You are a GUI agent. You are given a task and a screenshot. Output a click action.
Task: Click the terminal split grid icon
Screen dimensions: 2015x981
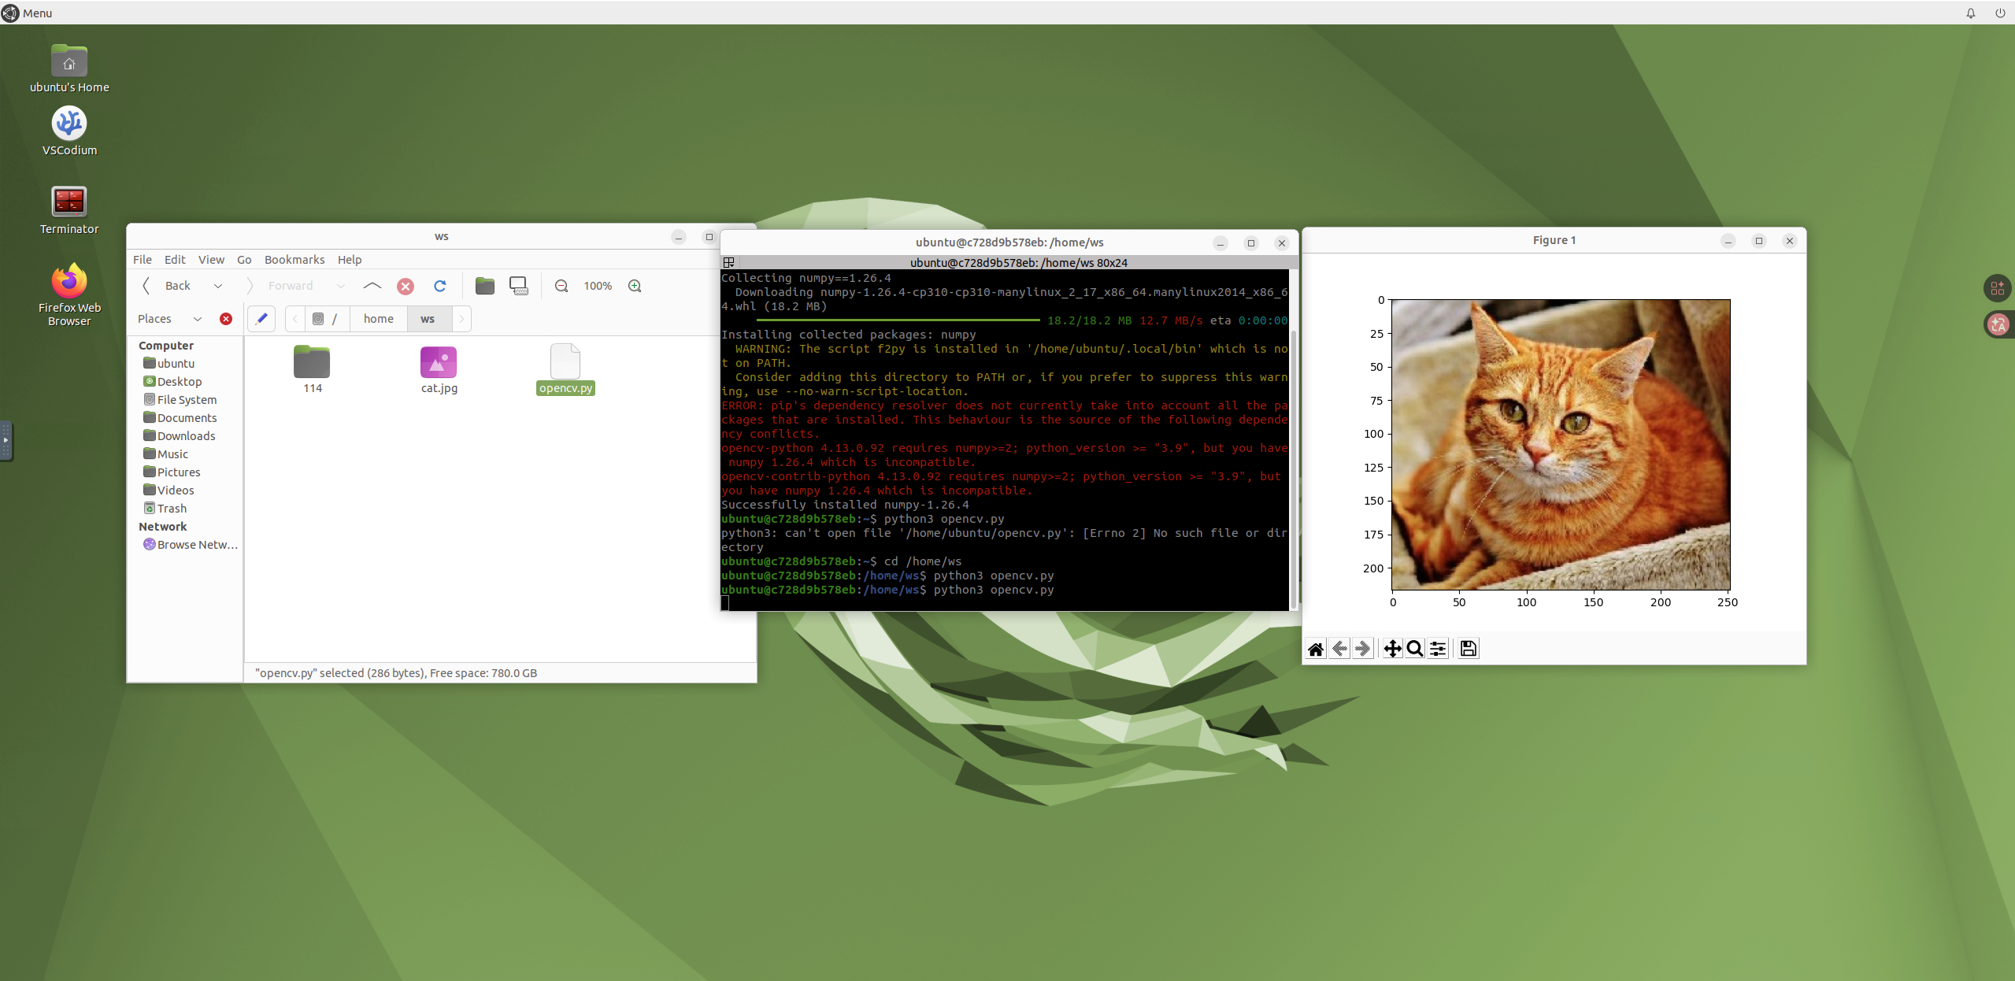[x=729, y=263]
